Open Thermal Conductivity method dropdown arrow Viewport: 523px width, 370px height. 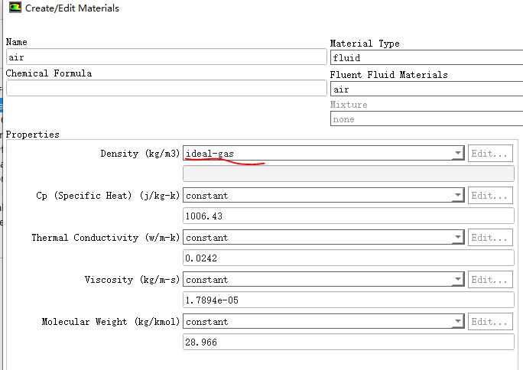[x=458, y=238]
